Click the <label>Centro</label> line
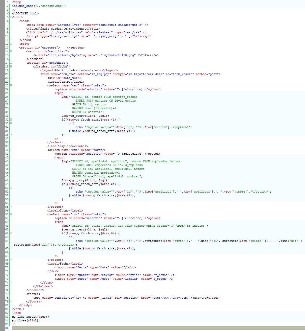This screenshot has width=305, height=331. coord(66,82)
